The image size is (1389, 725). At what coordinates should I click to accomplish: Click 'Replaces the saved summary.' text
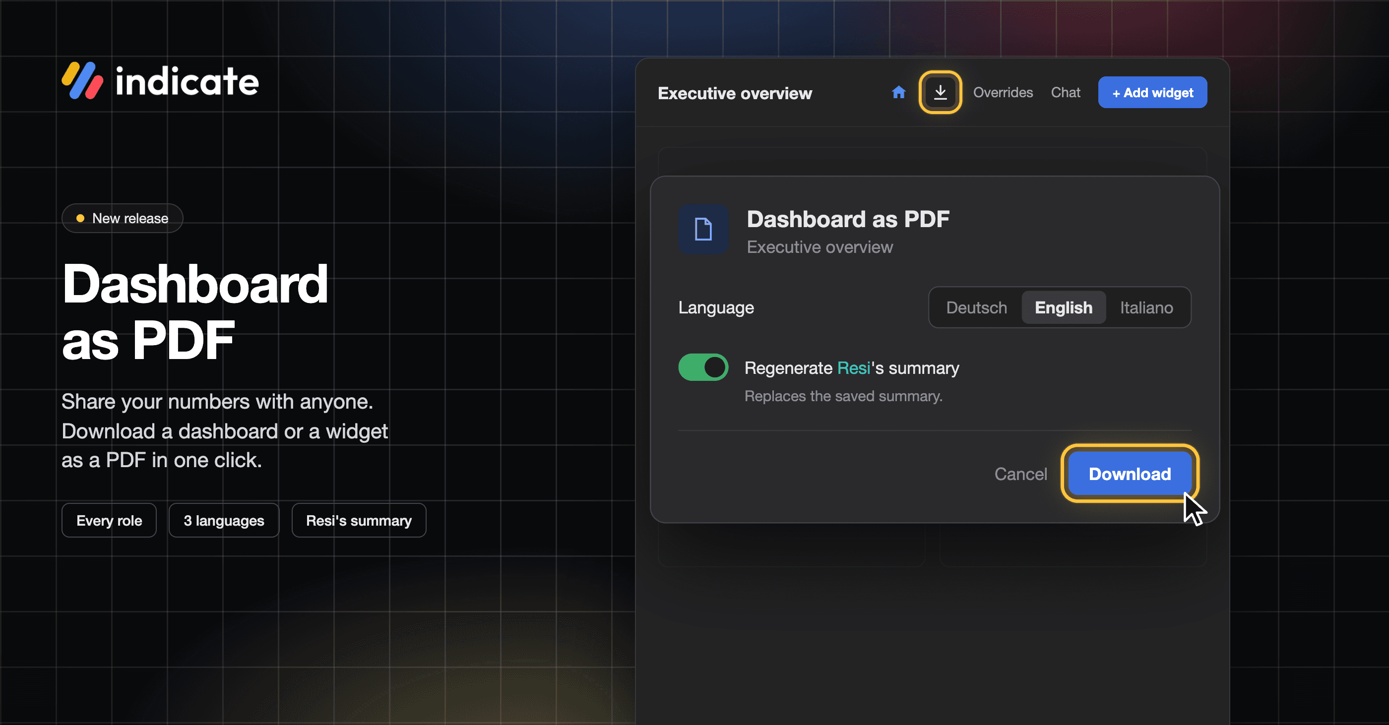coord(843,396)
